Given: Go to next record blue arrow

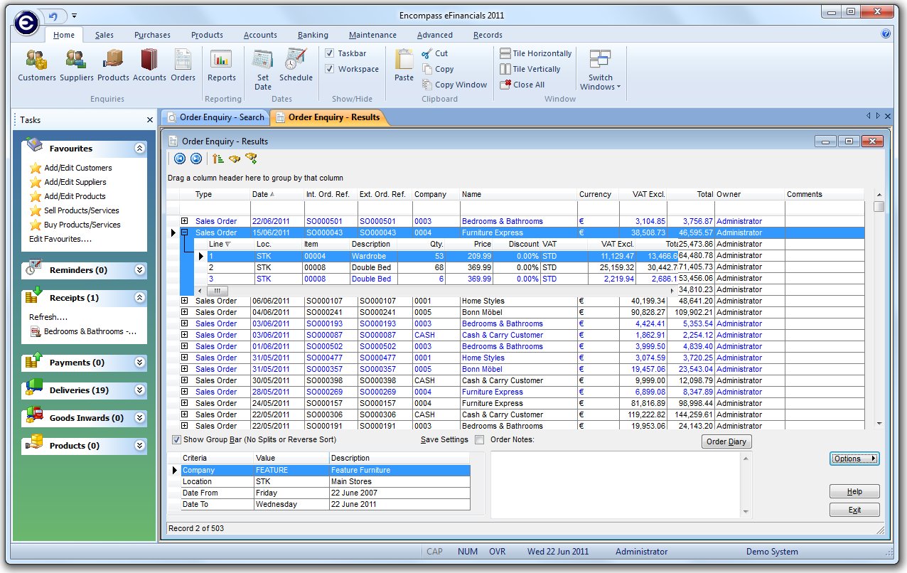Looking at the screenshot, I should tap(196, 159).
